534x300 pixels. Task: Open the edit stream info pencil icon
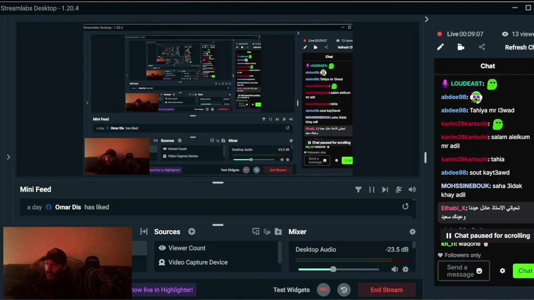tap(440, 47)
